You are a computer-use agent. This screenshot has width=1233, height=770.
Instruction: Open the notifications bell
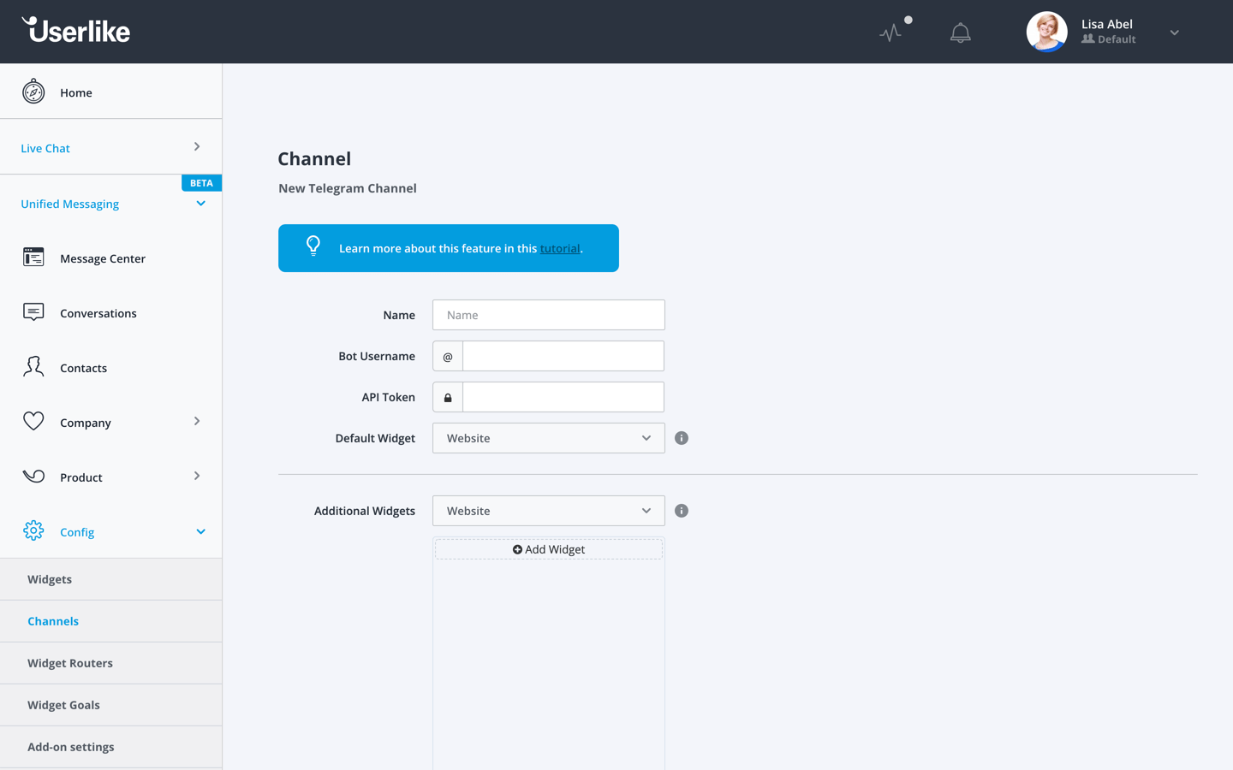click(x=961, y=33)
